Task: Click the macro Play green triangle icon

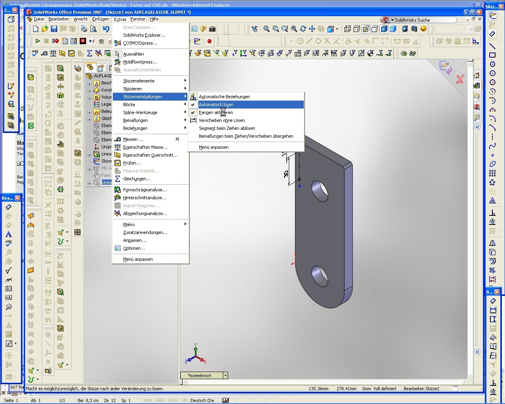Action: [37, 41]
